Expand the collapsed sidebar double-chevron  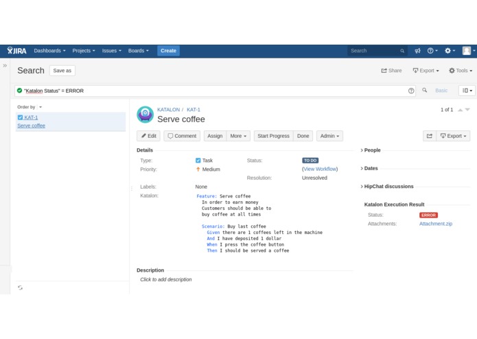pyautogui.click(x=5, y=65)
